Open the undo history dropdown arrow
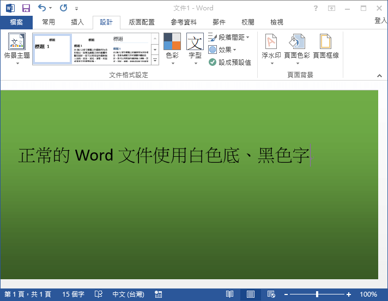 (x=51, y=8)
